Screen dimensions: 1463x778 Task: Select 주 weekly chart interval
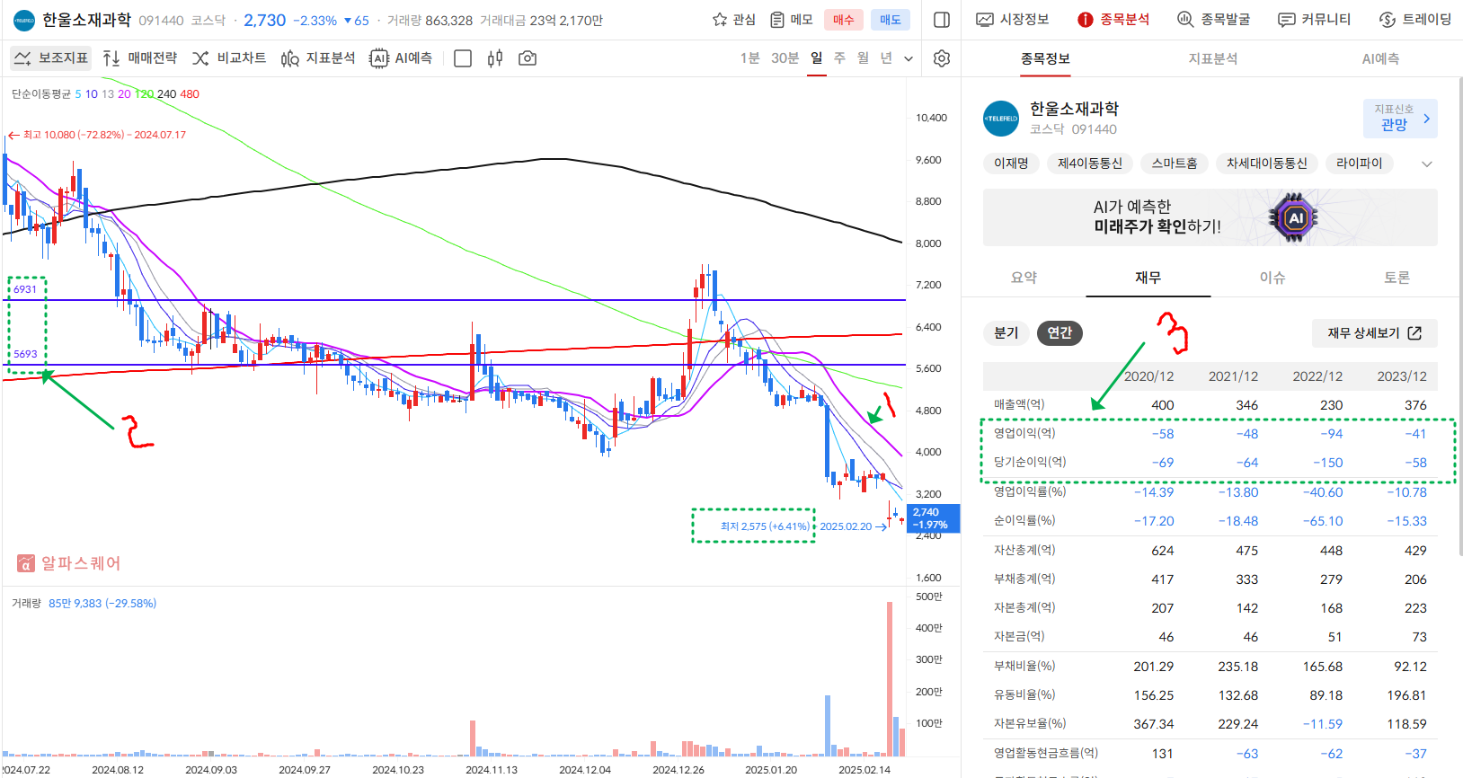tap(839, 58)
